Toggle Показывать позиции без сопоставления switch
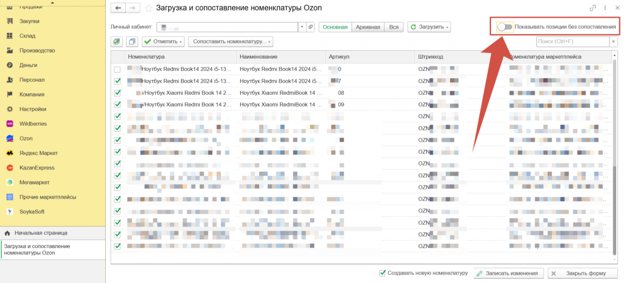Image resolution: width=626 pixels, height=283 pixels. (505, 27)
